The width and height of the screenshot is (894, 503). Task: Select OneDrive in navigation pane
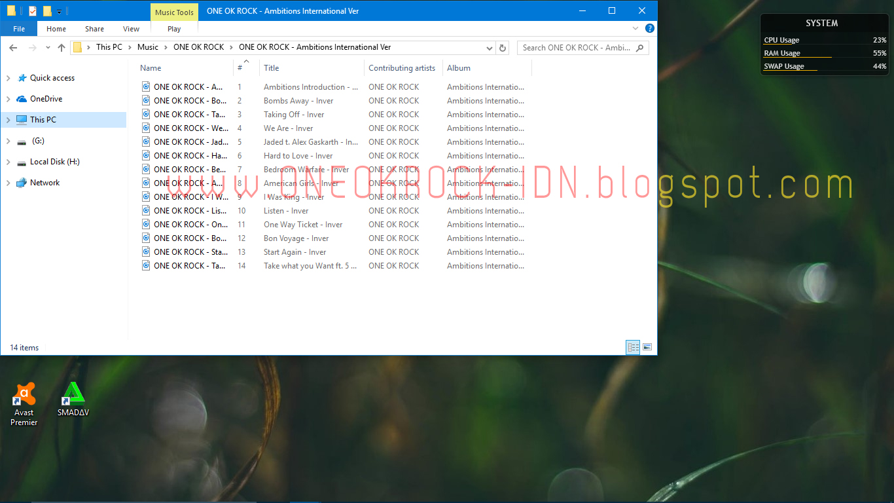coord(46,99)
